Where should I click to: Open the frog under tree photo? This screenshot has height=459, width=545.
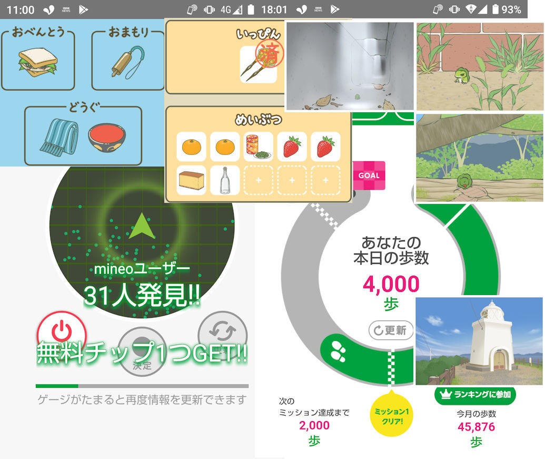point(480,158)
